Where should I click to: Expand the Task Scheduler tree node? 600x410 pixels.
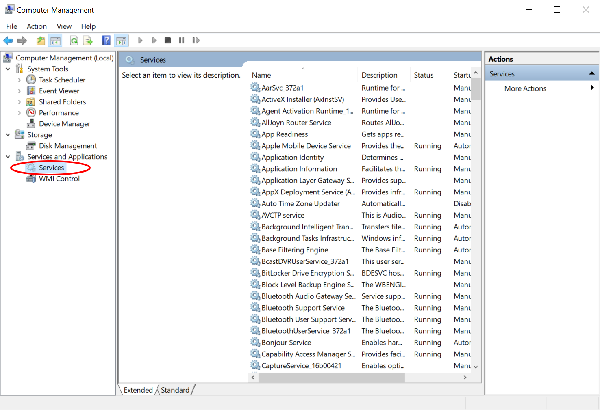[19, 80]
